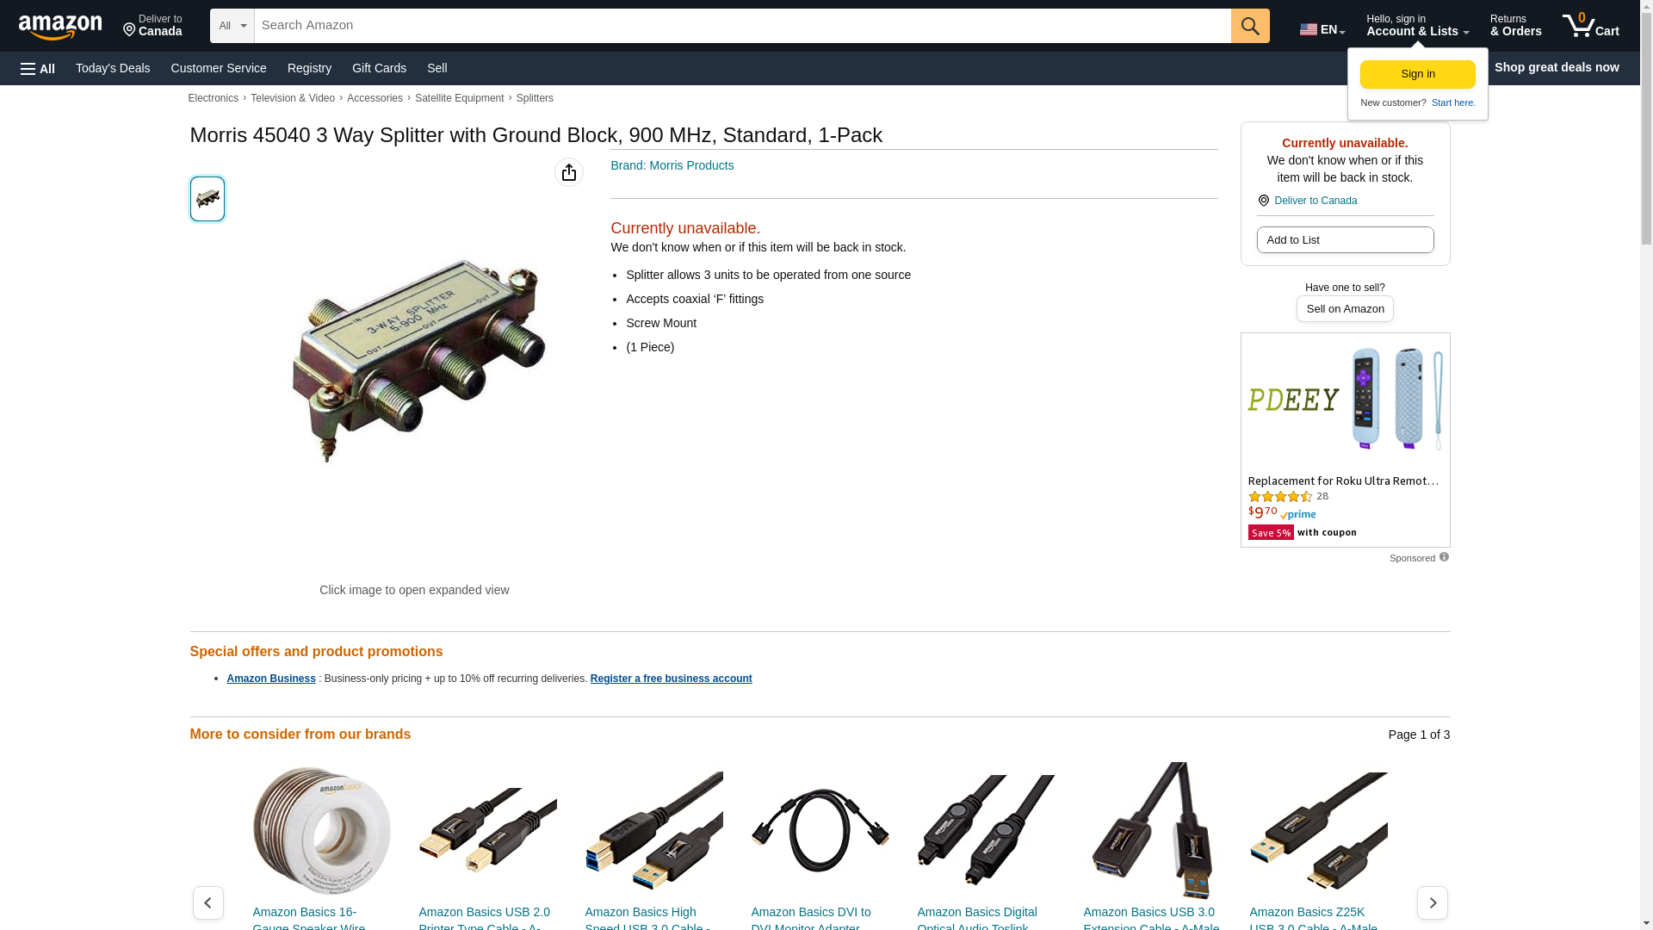This screenshot has height=930, width=1653.
Task: Open the EN language dropdown
Action: 1322,29
